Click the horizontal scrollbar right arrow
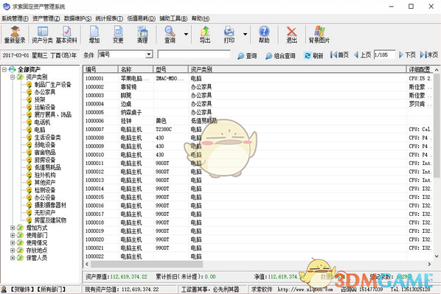This screenshot has height=294, width=441. click(429, 265)
